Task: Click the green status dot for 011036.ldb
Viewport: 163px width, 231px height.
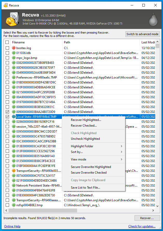Action: [14, 53]
